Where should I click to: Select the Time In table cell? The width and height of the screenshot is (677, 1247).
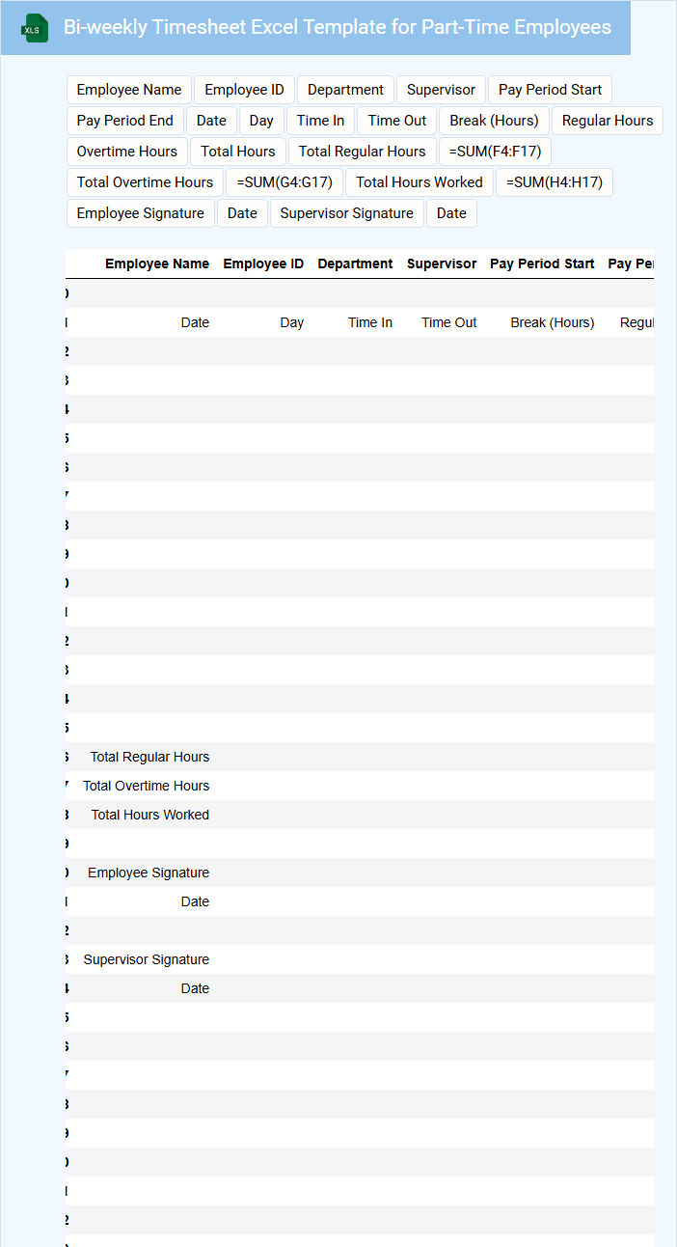tap(370, 322)
